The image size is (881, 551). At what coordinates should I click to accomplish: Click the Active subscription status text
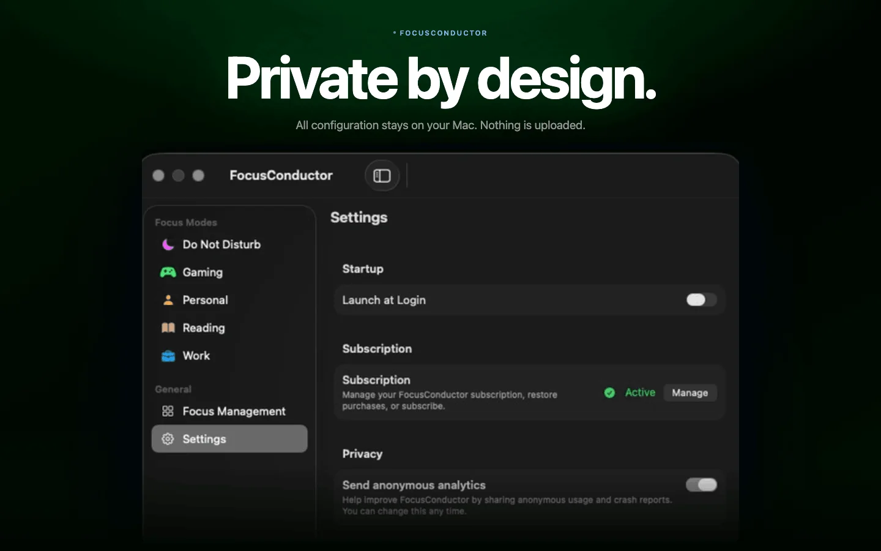tap(640, 392)
